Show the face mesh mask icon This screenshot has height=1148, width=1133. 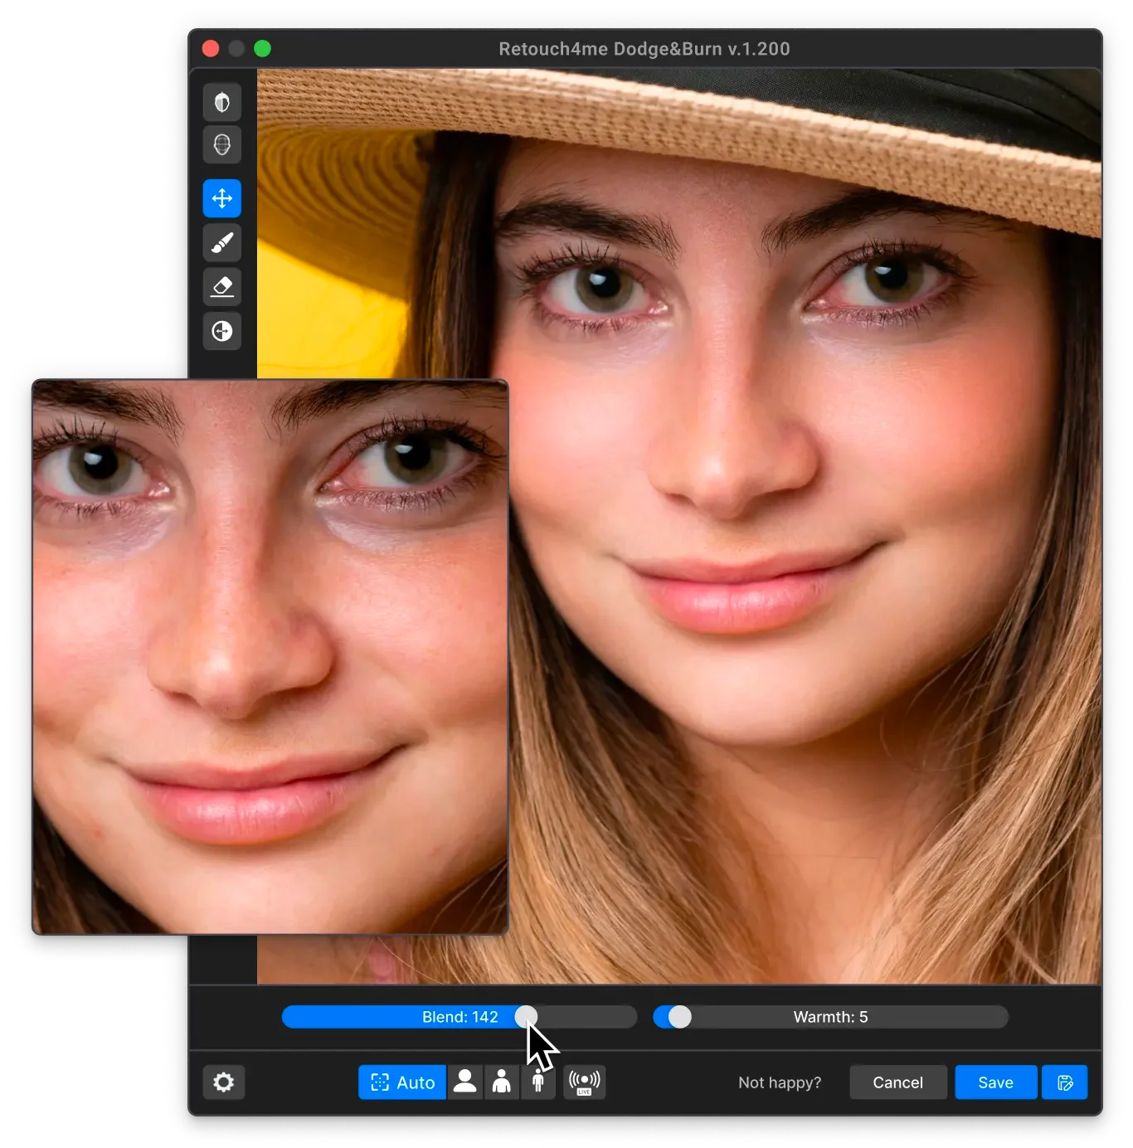pos(221,144)
